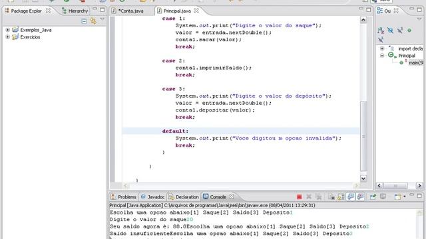Click 'conta1.depositar(valor);' code line
The image size is (426, 239).
[x=215, y=110]
